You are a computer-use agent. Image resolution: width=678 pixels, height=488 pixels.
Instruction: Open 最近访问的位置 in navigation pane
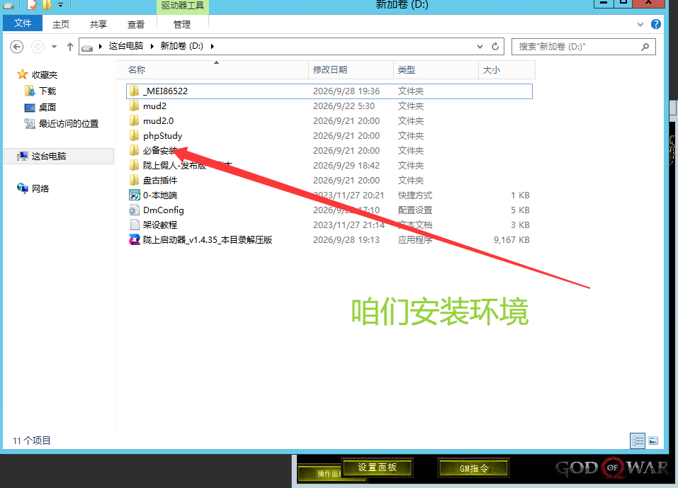(62, 124)
